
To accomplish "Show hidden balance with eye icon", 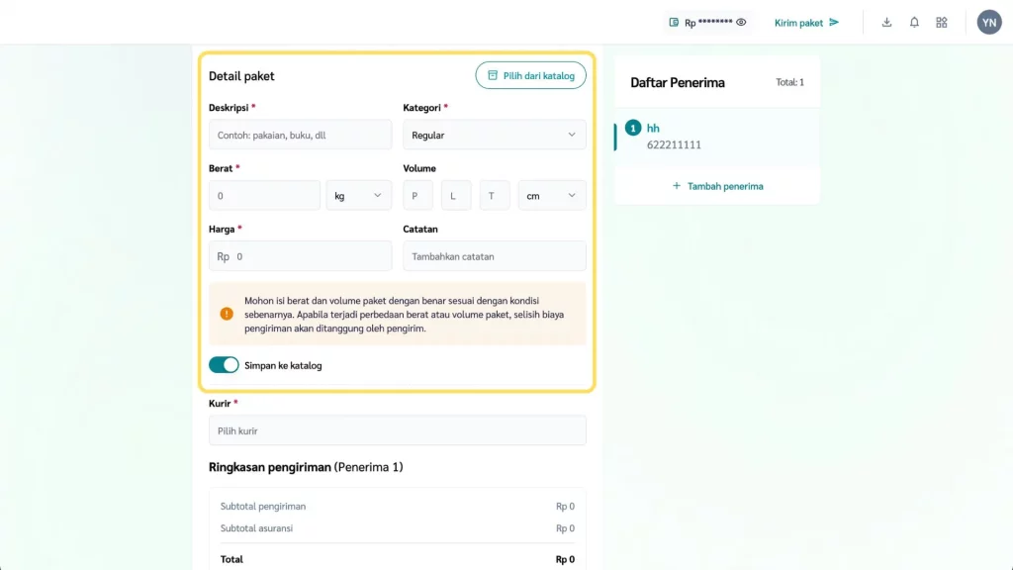I will click(x=741, y=22).
